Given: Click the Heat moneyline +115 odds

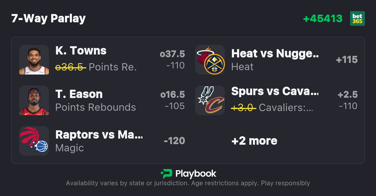Looking at the screenshot, I should (x=347, y=60).
